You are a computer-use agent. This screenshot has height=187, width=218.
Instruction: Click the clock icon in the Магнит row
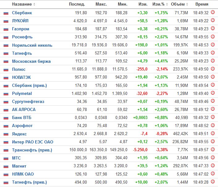(x=213, y=165)
